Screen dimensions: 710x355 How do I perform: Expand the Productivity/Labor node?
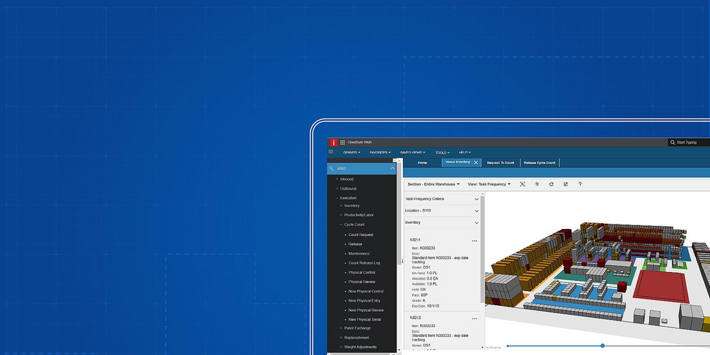(x=341, y=215)
